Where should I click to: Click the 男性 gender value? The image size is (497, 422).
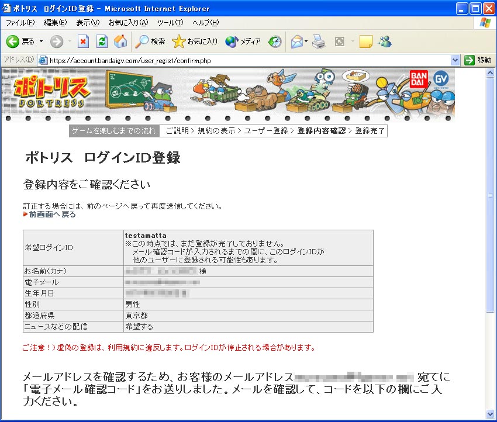click(x=133, y=305)
